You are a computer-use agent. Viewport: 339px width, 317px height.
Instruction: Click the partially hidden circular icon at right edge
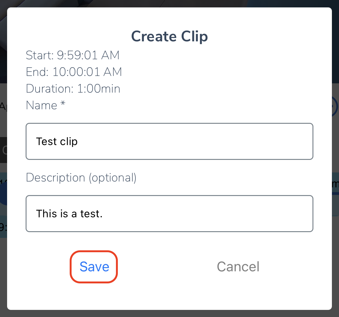pos(335,106)
